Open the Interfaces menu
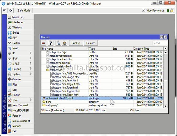Screen dimensions: 177x136 [18, 22]
